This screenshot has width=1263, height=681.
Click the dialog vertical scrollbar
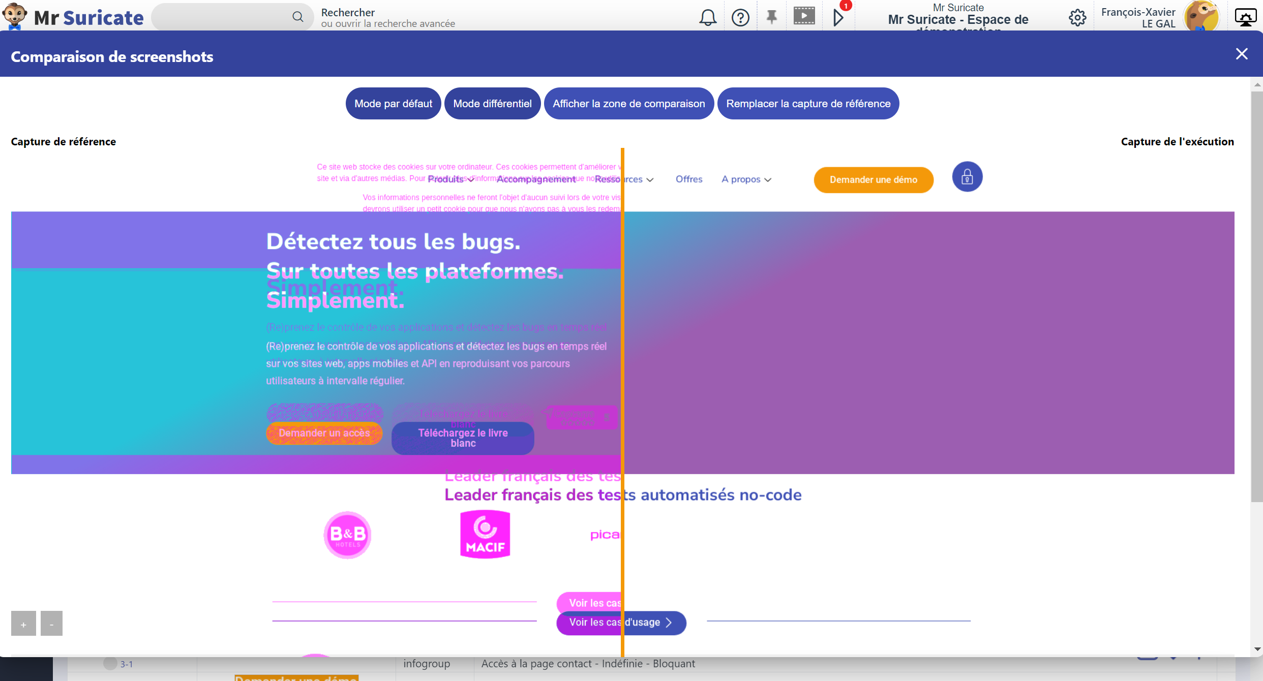(1257, 297)
